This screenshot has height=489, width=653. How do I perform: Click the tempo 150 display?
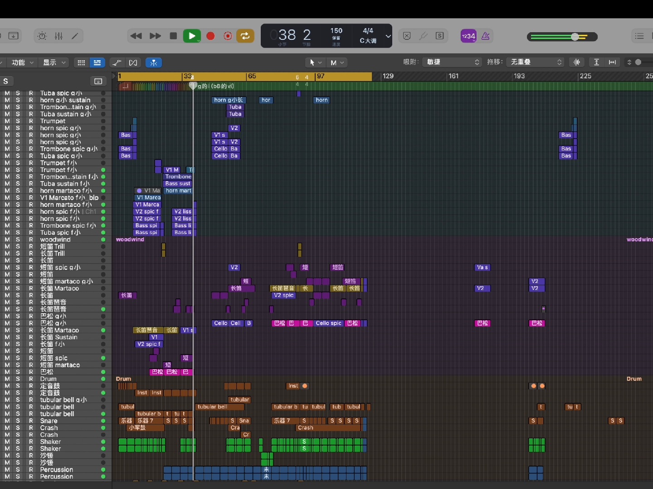point(336,31)
